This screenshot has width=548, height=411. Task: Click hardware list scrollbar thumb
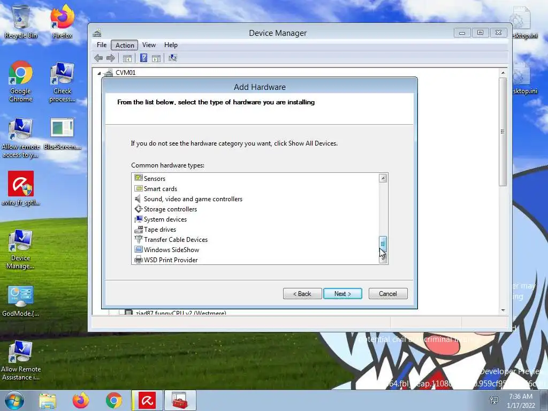[x=383, y=243]
